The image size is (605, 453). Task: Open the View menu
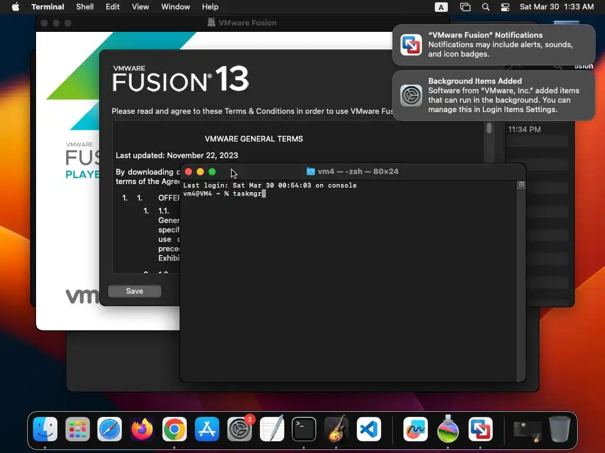(141, 7)
